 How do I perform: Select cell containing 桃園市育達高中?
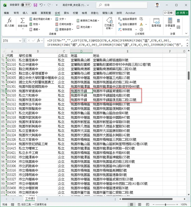(38, 91)
